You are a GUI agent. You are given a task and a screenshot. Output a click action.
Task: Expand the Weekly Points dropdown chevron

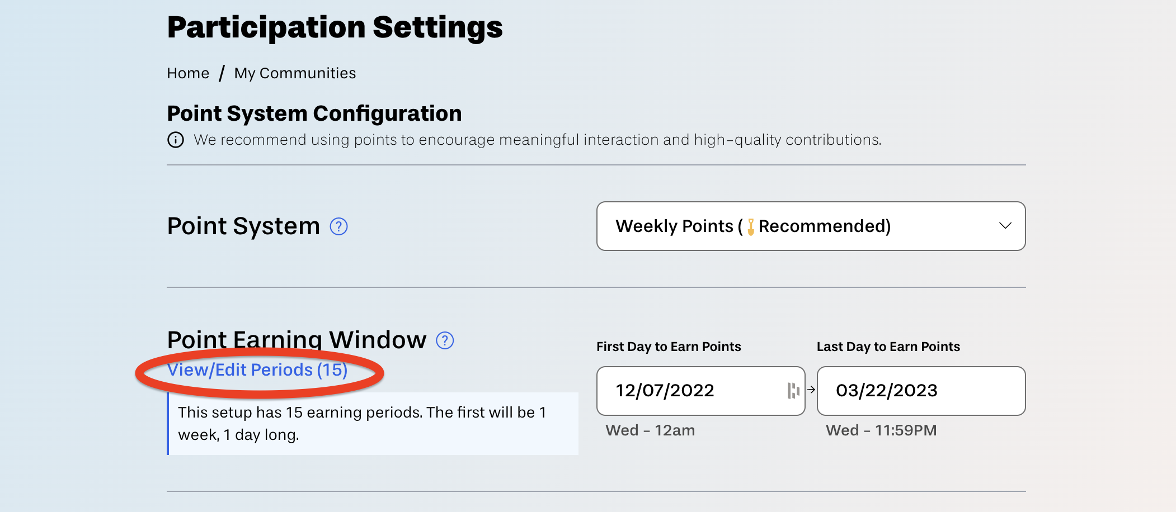coord(1005,226)
